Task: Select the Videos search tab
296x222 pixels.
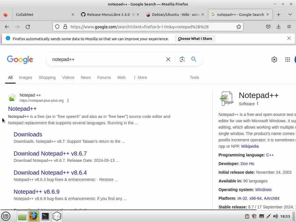Action: pos(68,77)
